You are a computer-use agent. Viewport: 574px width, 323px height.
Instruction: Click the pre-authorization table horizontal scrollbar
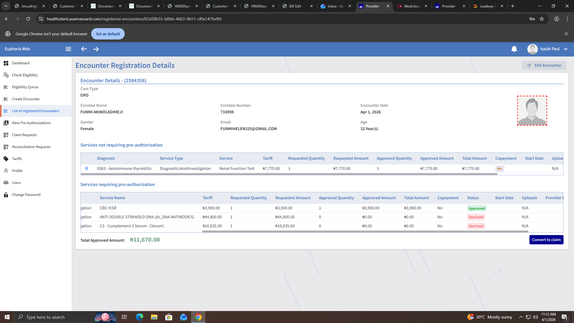[x=365, y=231]
